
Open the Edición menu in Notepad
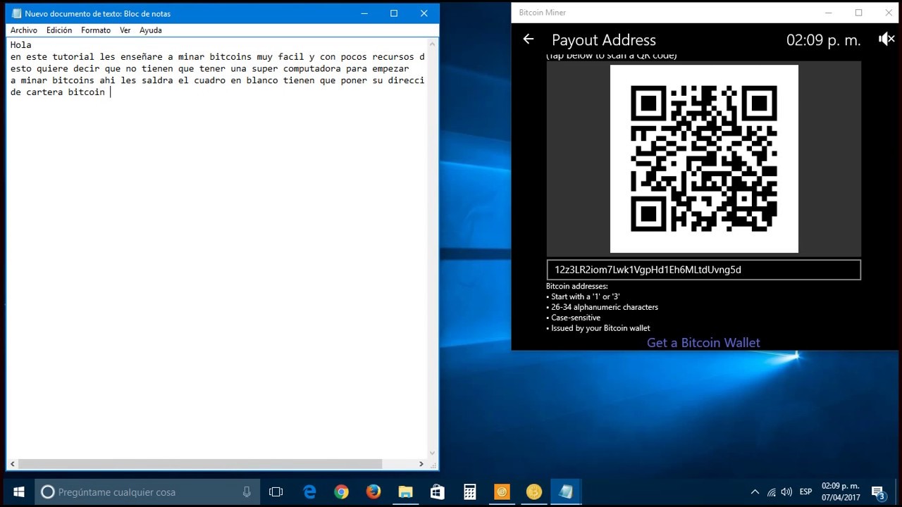[x=59, y=30]
